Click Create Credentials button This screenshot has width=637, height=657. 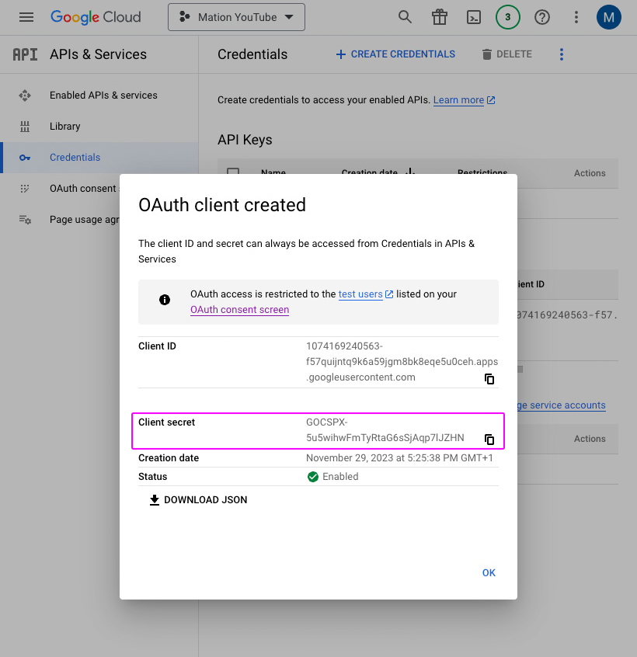[x=395, y=54]
